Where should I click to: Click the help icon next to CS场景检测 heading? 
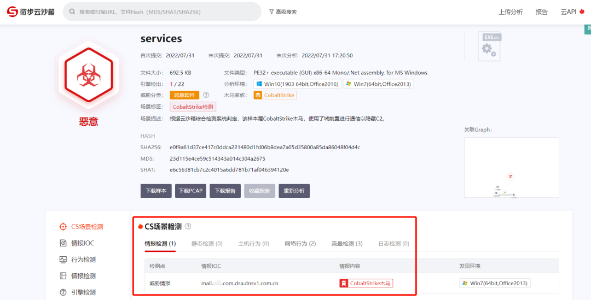point(188,227)
